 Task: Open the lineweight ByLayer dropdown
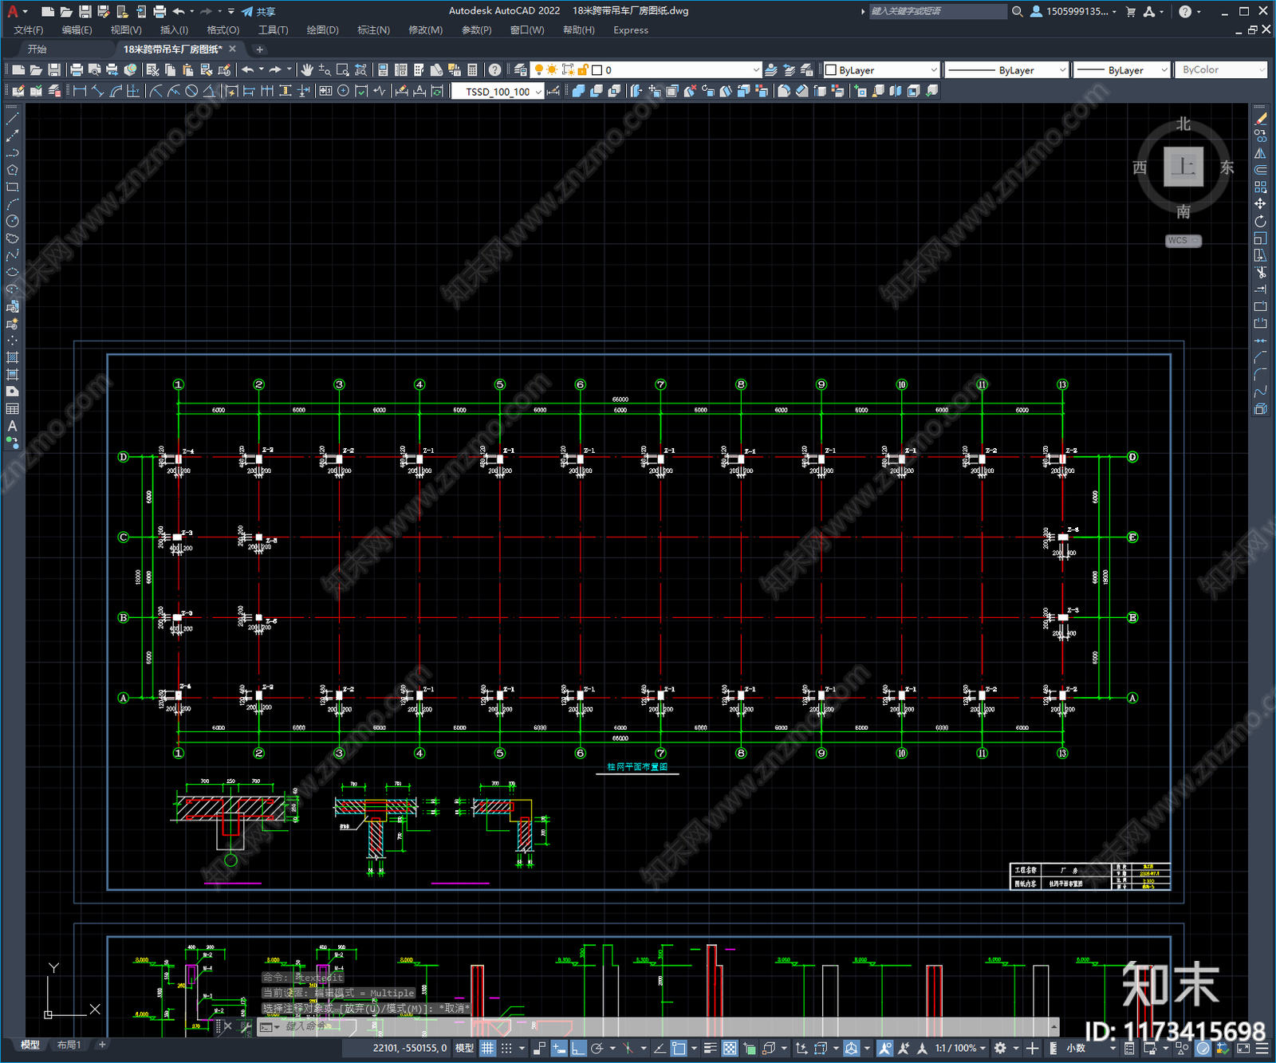[1121, 70]
